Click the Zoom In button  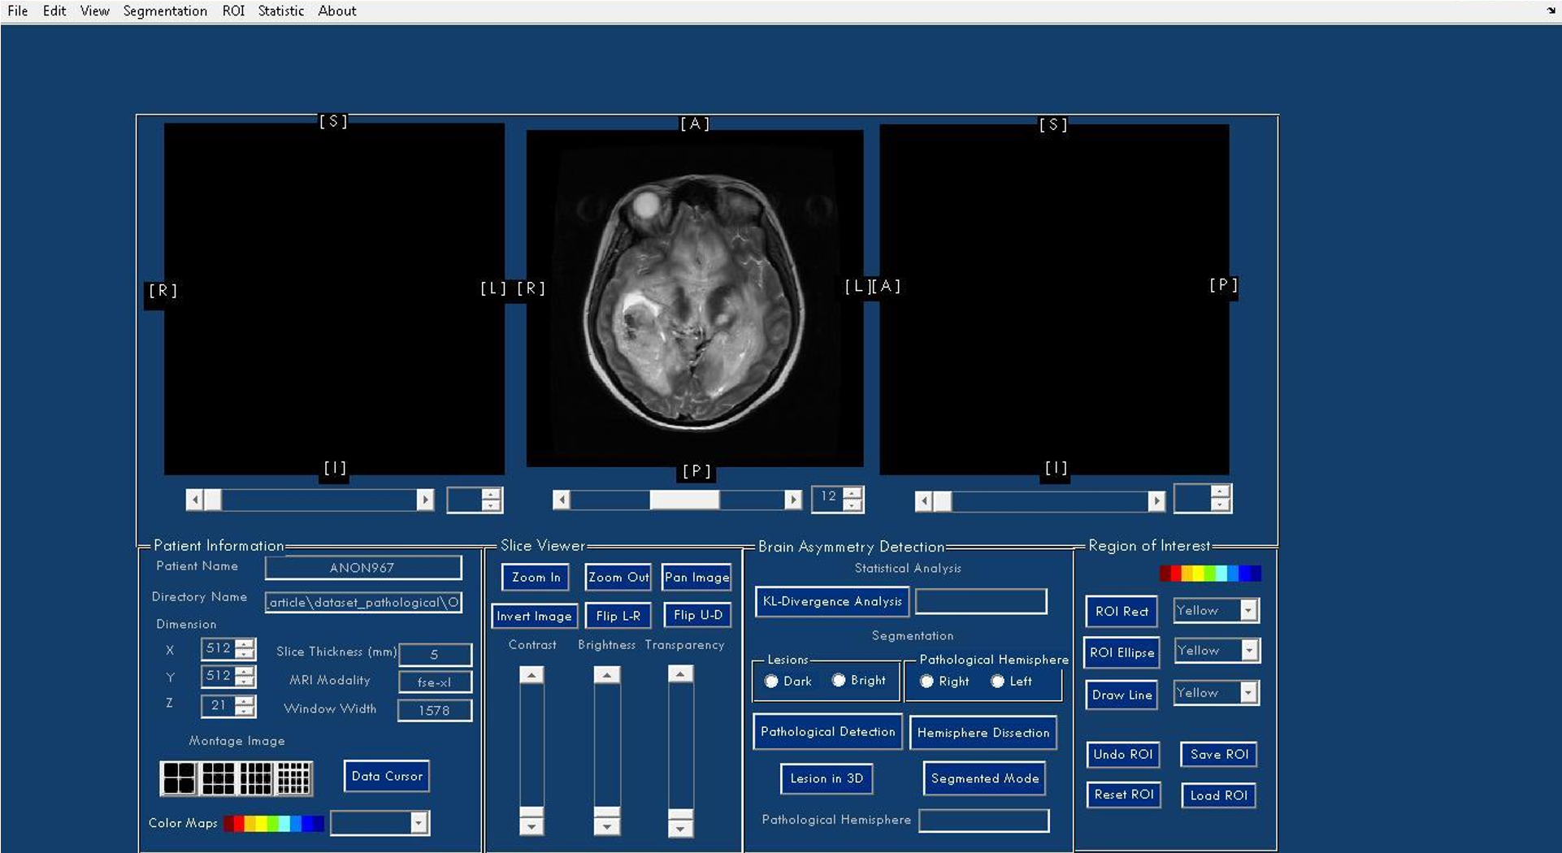(536, 577)
